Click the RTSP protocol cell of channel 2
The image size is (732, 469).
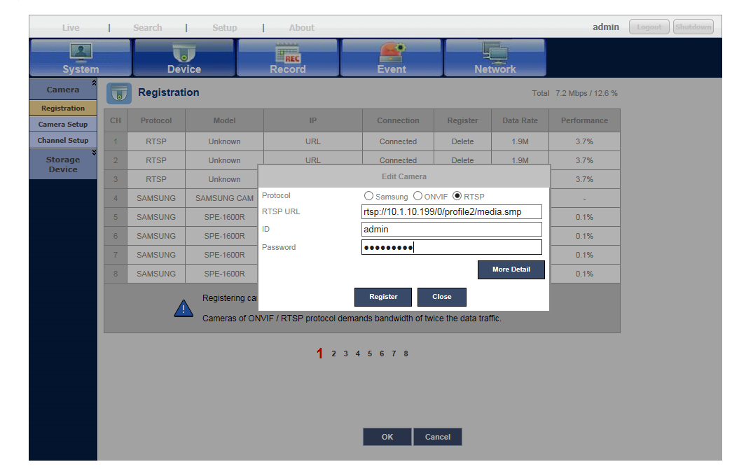[x=156, y=160]
